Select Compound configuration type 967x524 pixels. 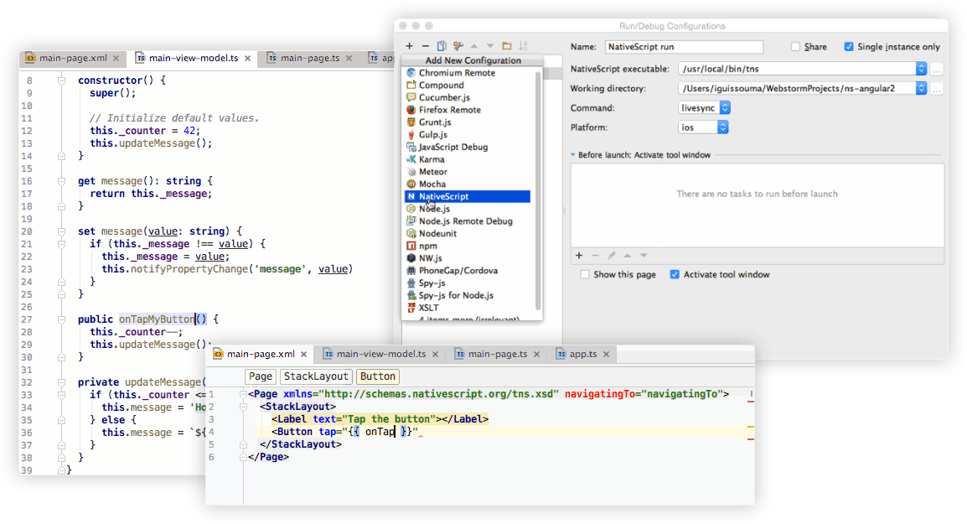point(468,86)
